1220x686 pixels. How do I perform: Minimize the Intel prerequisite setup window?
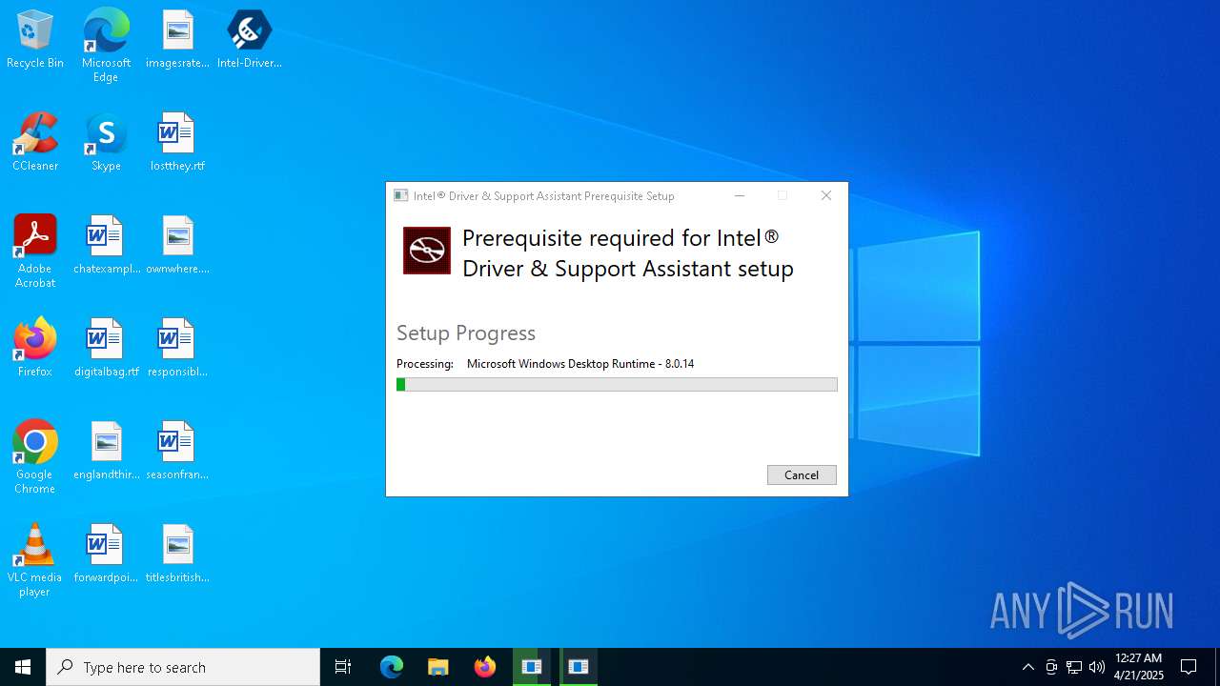[x=739, y=195]
